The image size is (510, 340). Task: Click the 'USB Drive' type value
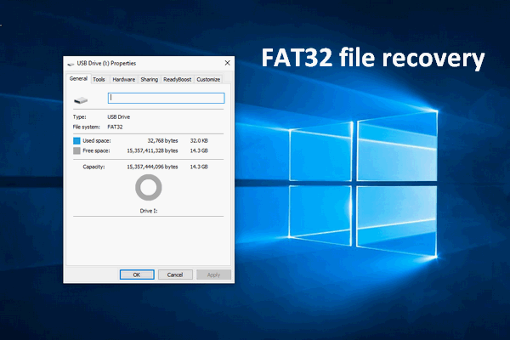119,116
